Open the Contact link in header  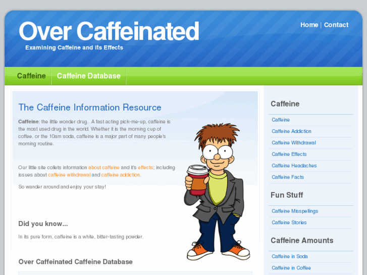click(336, 25)
